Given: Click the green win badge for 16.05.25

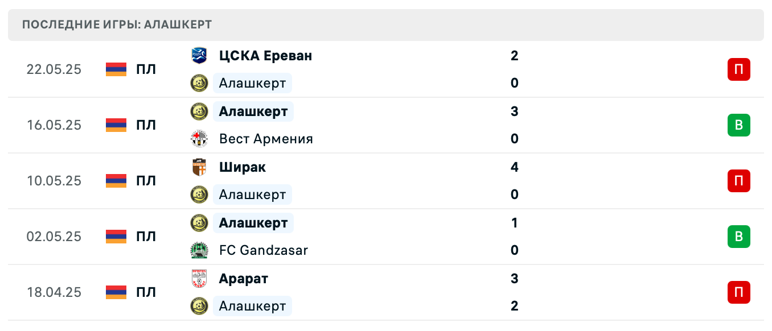Looking at the screenshot, I should (738, 125).
